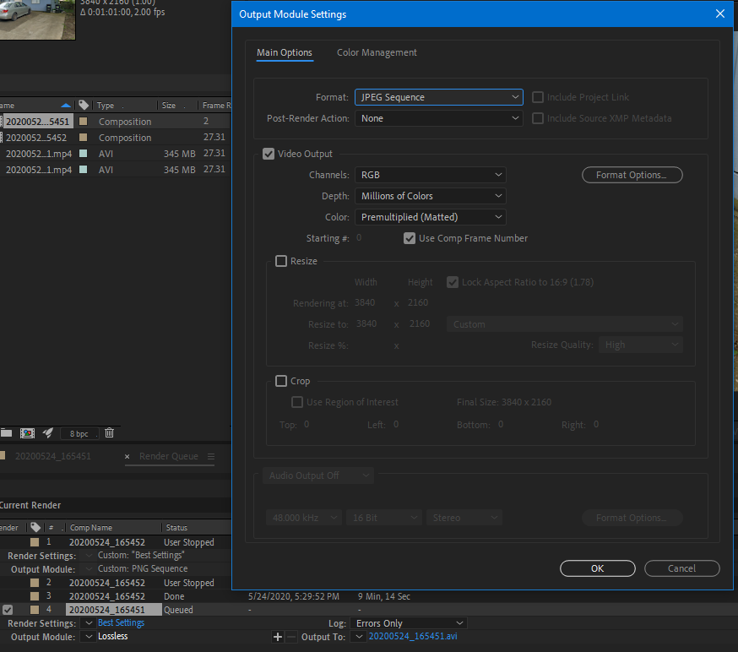The width and height of the screenshot is (738, 652).
Task: Confirm settings with the OK button
Action: point(597,568)
